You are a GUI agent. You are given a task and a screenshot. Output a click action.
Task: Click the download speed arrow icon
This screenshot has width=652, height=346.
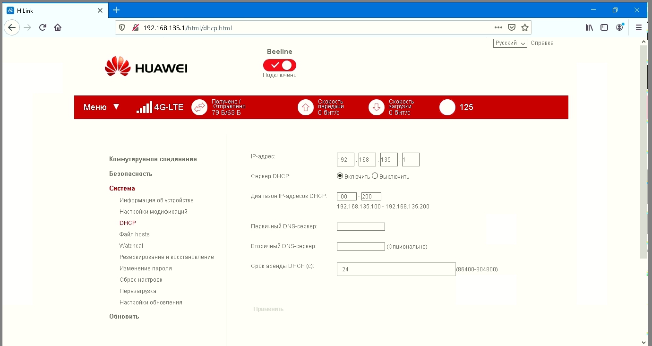pos(376,107)
